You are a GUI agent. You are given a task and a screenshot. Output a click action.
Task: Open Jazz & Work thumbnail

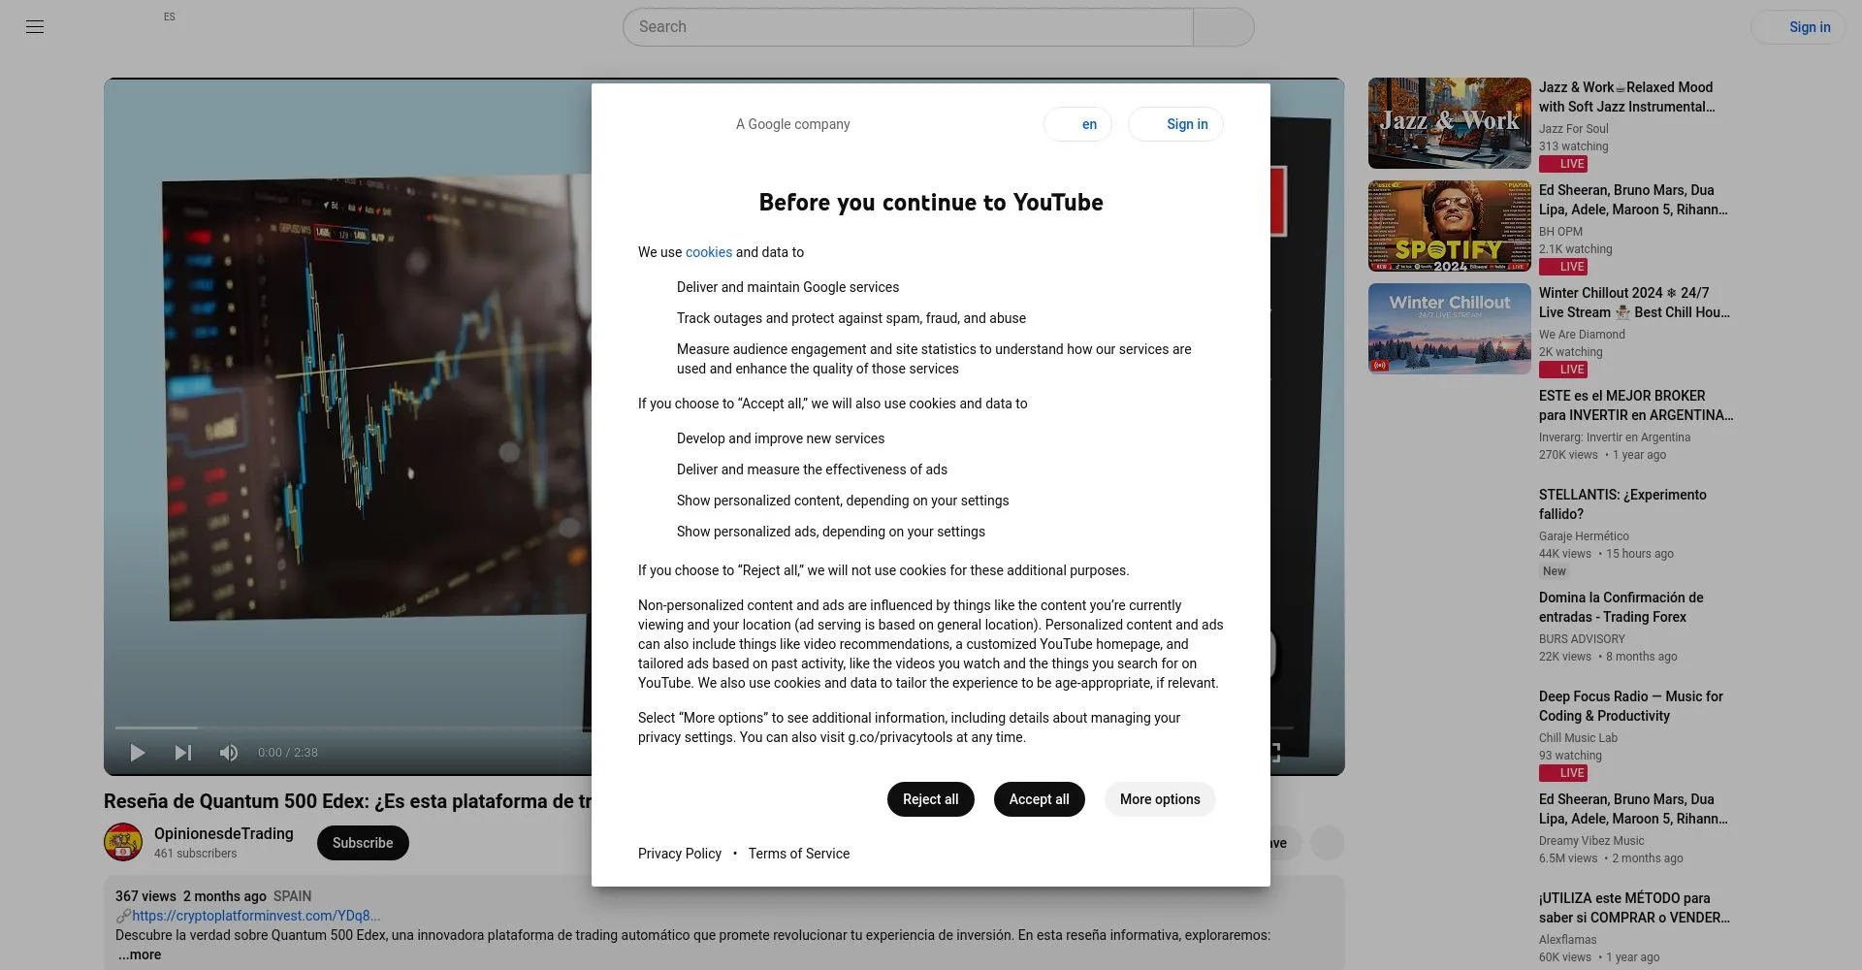[x=1449, y=123]
